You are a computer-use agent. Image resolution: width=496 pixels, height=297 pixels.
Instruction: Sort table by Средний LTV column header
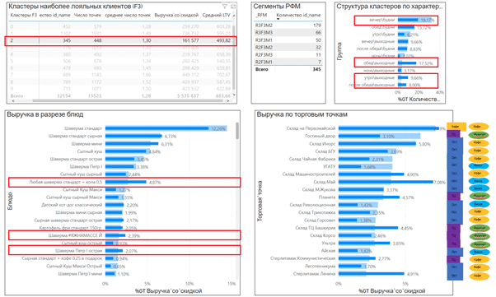coord(217,15)
